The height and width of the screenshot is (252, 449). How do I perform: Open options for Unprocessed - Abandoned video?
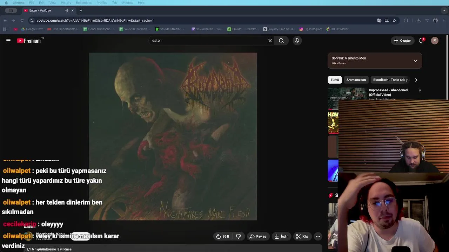[x=420, y=91]
